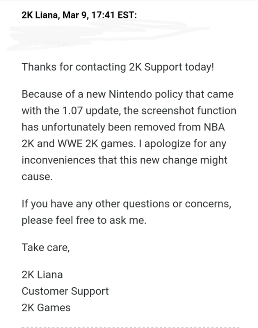The image size is (258, 328).
Task: Click '2K Games' in the signature
Action: pos(46,307)
